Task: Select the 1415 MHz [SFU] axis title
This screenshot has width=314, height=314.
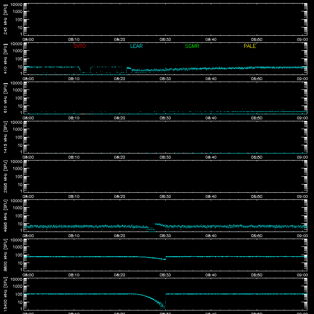Action: pyautogui.click(x=5, y=137)
